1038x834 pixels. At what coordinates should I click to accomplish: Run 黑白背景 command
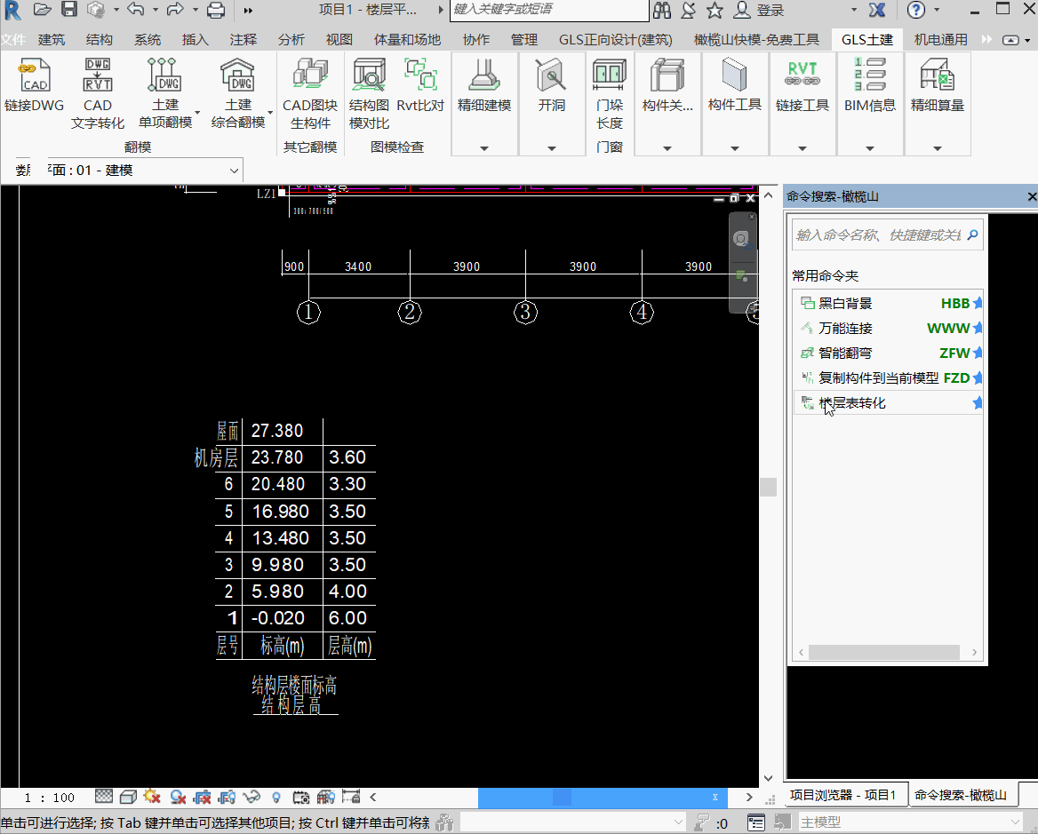pyautogui.click(x=845, y=304)
